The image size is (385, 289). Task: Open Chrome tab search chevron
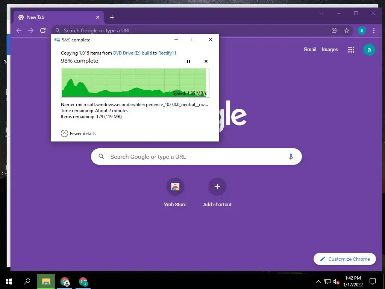click(x=321, y=13)
